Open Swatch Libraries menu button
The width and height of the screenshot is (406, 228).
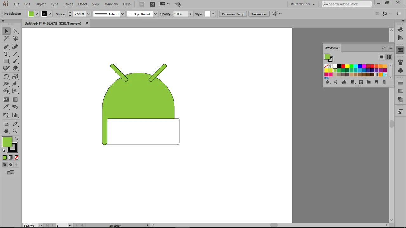coord(328,82)
